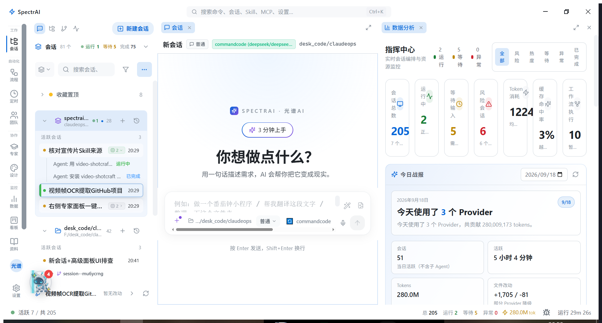The width and height of the screenshot is (602, 323).
Task: Collapse the spectrai workspace group
Action: click(x=45, y=121)
